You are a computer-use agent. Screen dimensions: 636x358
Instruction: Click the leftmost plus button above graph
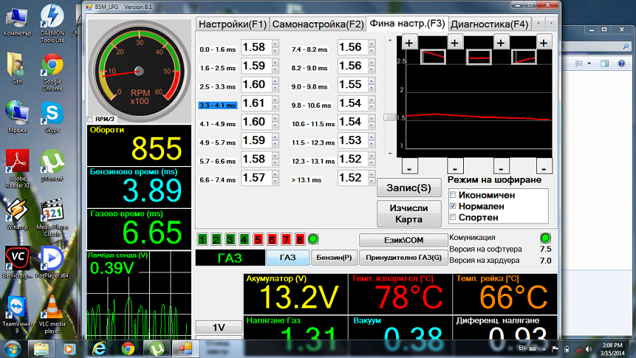[x=409, y=43]
